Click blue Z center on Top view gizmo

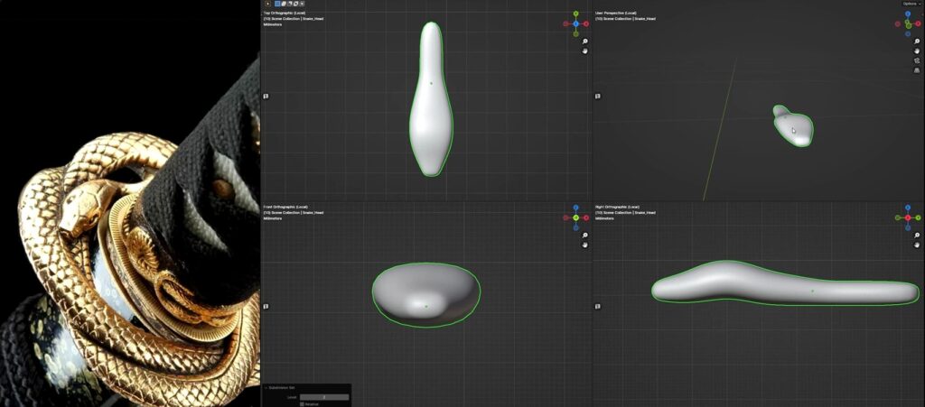[575, 24]
